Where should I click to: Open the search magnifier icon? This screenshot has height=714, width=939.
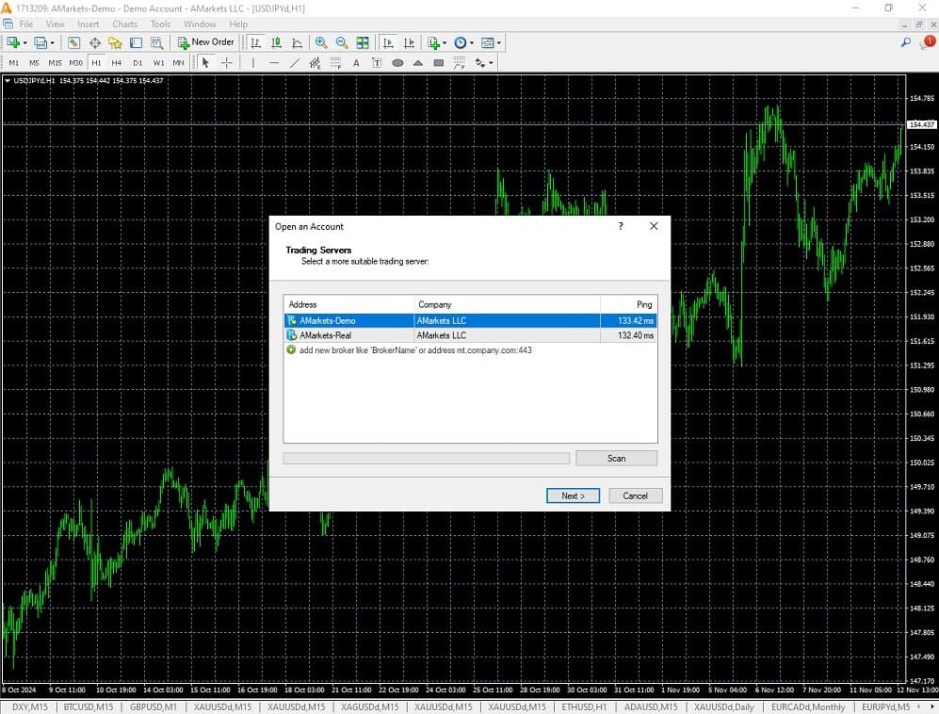coord(906,42)
